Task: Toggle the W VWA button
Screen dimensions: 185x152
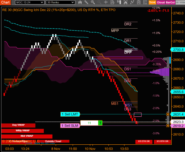Action: point(180,2)
